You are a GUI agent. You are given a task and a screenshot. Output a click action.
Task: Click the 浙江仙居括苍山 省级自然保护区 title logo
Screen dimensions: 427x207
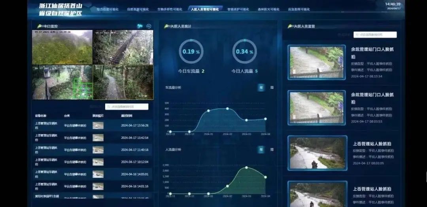click(60, 9)
